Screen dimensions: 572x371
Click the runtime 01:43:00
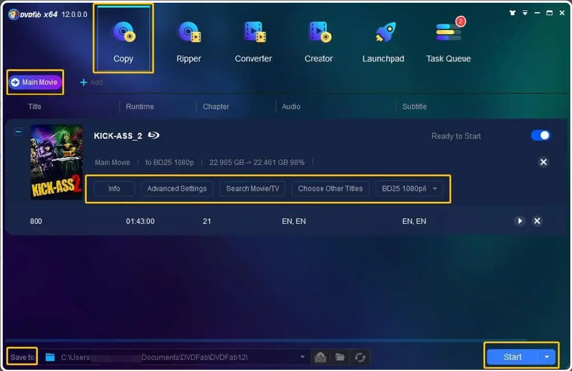[140, 221]
